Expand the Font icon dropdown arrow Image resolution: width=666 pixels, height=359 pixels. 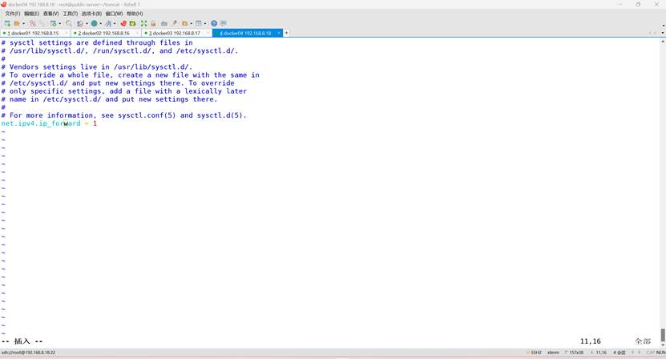[x=115, y=23]
